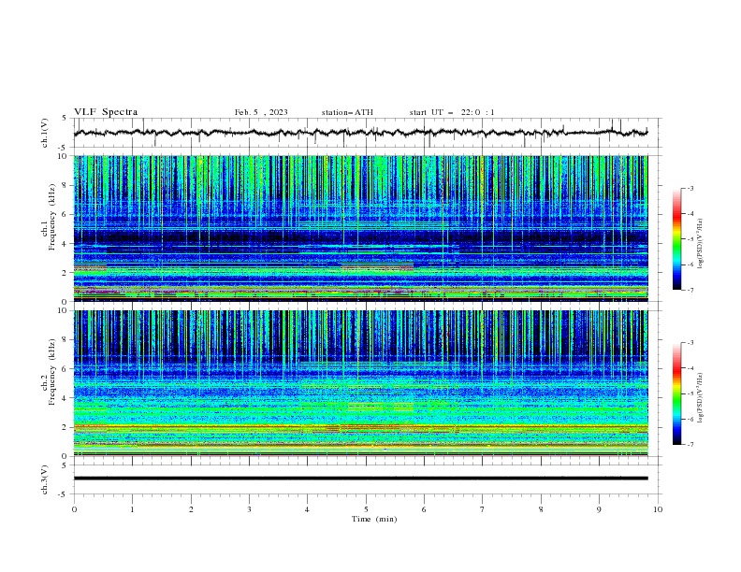Select the date text "Feb. 5 , 2023"
This screenshot has width=741, height=572.
[261, 112]
